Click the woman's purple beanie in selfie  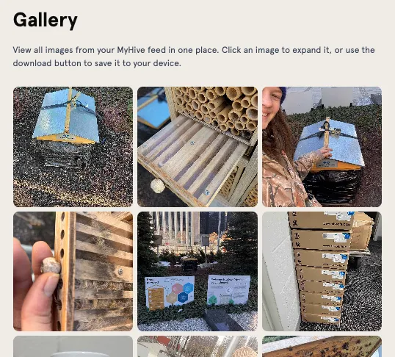click(x=283, y=95)
